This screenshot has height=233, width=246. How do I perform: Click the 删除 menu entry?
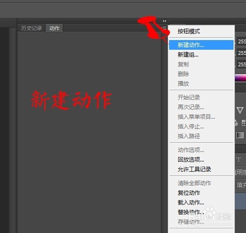coord(201,74)
